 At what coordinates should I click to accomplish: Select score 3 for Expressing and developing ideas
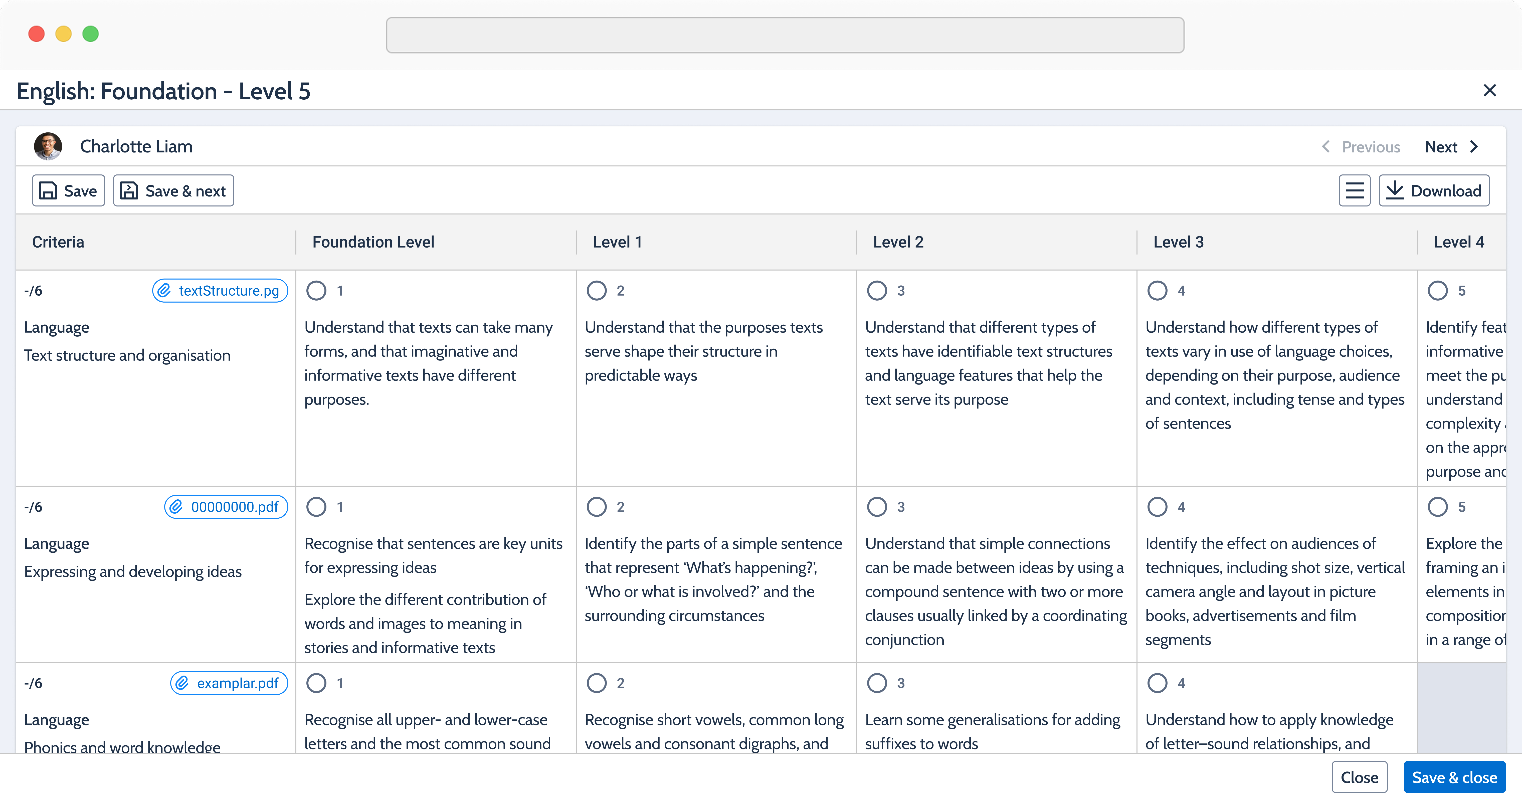pyautogui.click(x=877, y=507)
